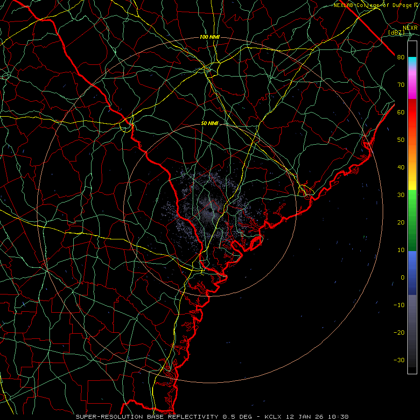Click "SUPER-RESOLUTION BASE REFLECTIVITY" in the caption
420x420 pixels.
pyautogui.click(x=147, y=417)
